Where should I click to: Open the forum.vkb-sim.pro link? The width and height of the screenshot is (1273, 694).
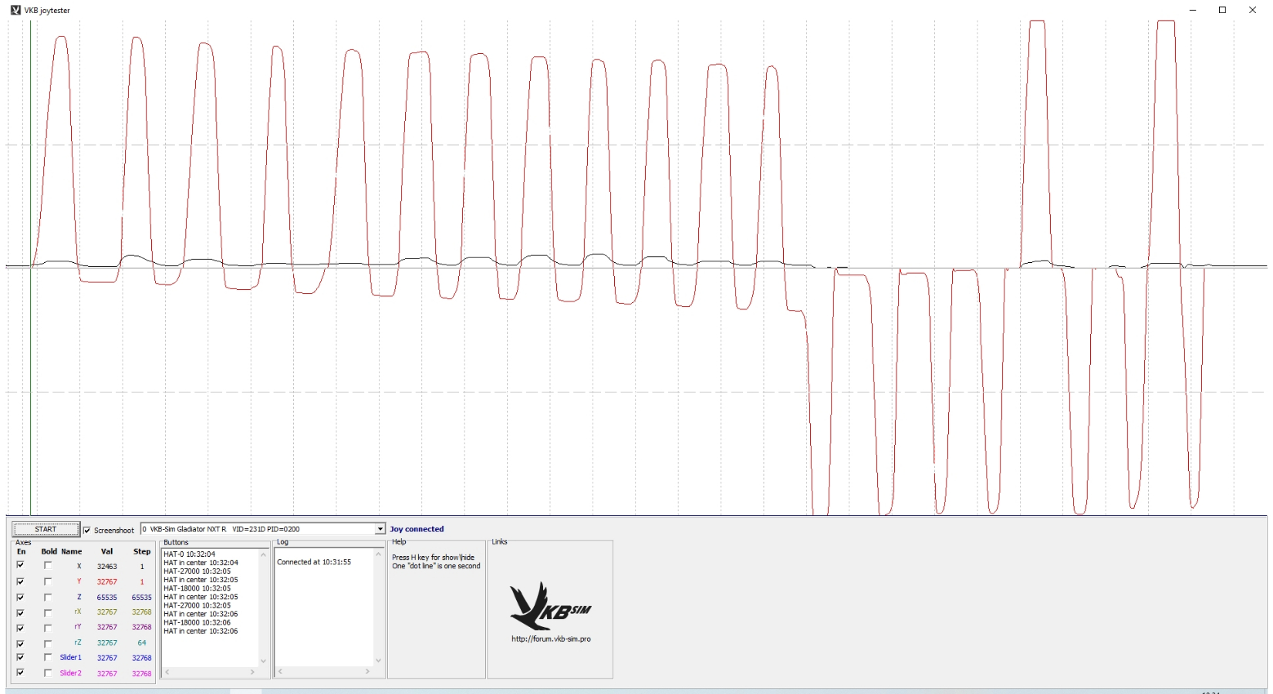click(551, 639)
